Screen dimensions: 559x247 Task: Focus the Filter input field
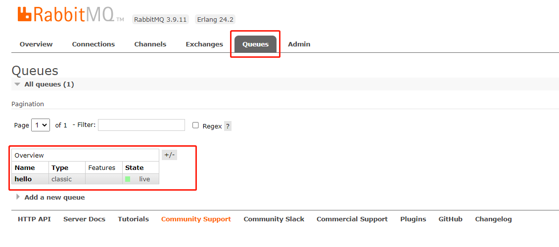tap(141, 125)
